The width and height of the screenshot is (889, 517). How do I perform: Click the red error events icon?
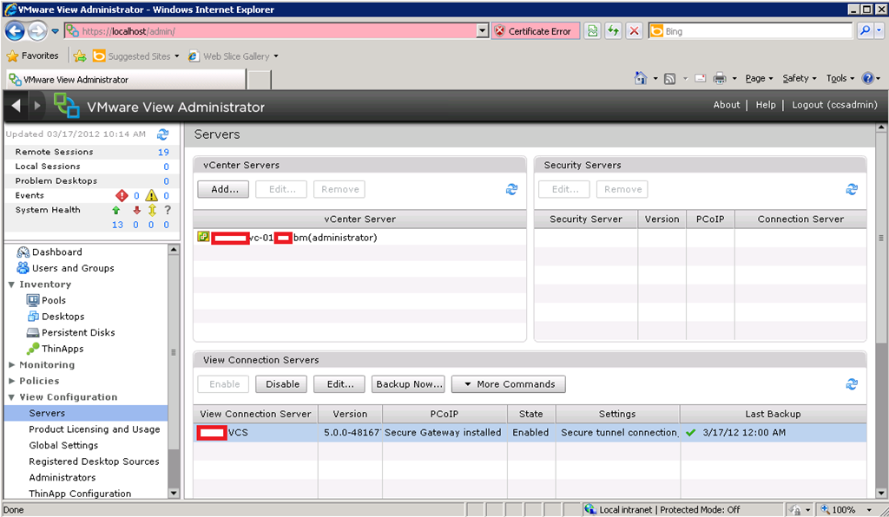[x=122, y=195]
